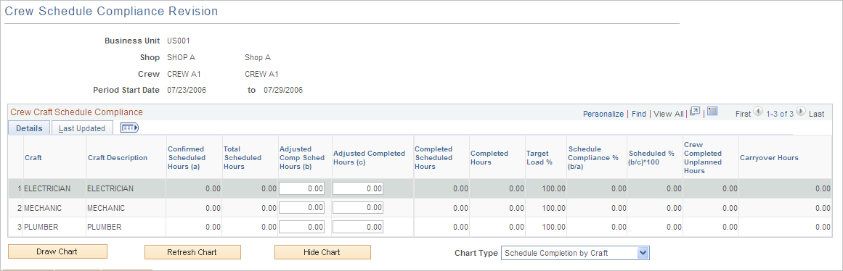Click the View All link

668,114
